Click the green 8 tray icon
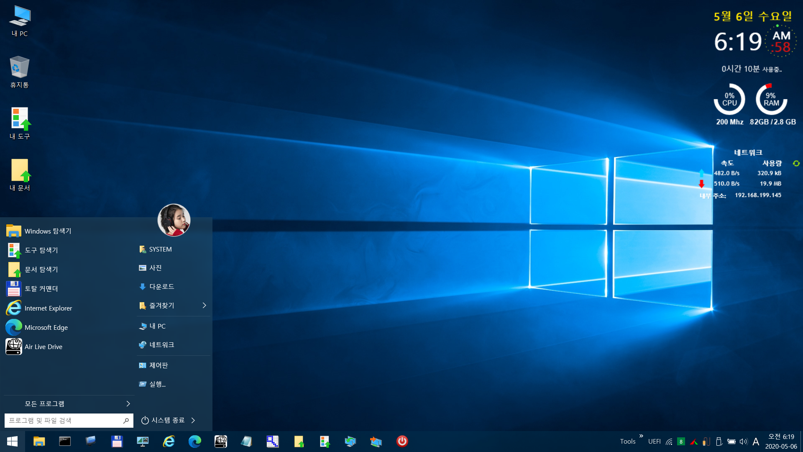This screenshot has width=803, height=452. tap(681, 442)
